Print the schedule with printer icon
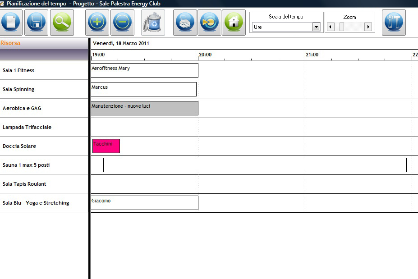Screen dimensions: 418x279 (185, 23)
